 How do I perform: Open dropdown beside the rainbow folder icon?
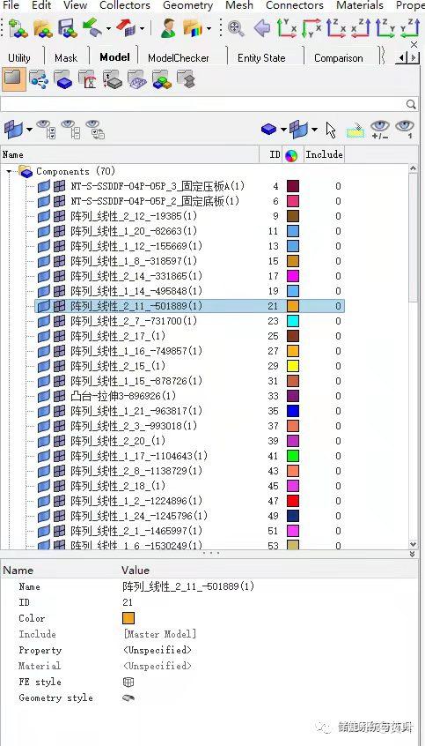click(209, 28)
